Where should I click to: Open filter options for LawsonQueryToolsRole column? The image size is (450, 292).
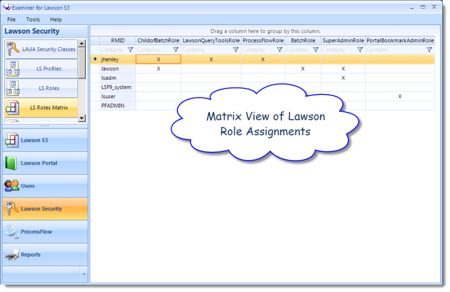tap(236, 50)
